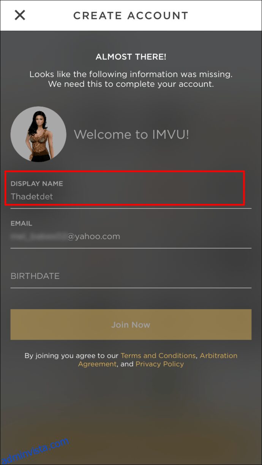Close the Create Account screen with X
The height and width of the screenshot is (465, 262).
(20, 15)
